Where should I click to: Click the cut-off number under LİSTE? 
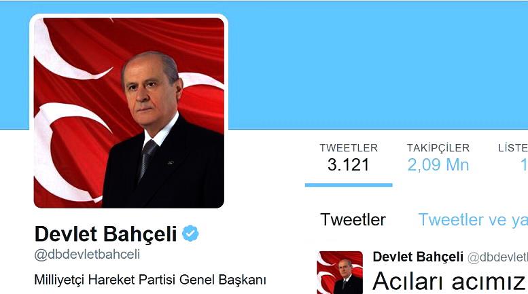click(x=524, y=165)
